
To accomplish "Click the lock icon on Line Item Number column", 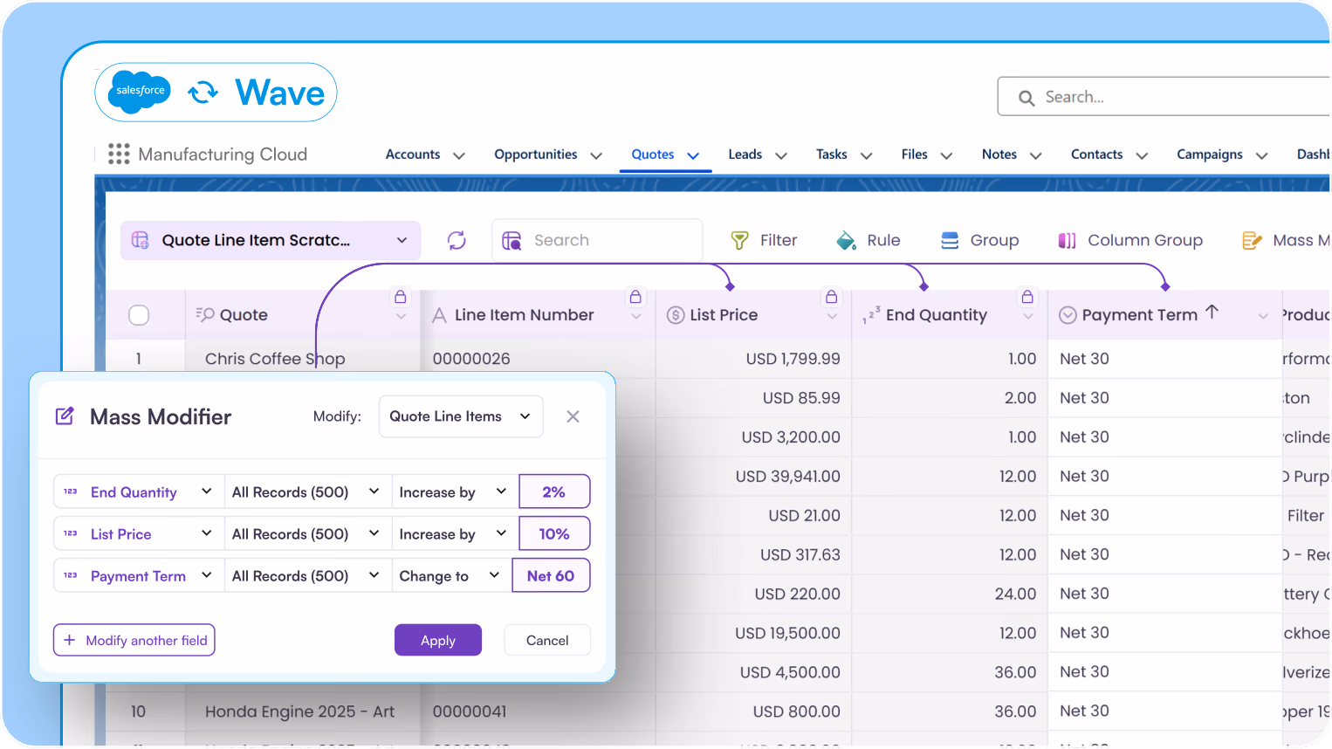I will tap(635, 297).
